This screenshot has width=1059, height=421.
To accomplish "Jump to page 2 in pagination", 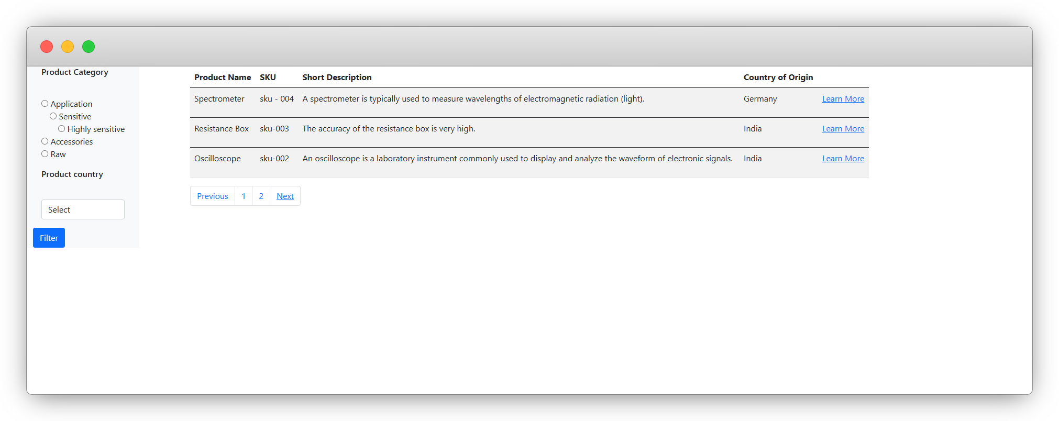I will [261, 196].
